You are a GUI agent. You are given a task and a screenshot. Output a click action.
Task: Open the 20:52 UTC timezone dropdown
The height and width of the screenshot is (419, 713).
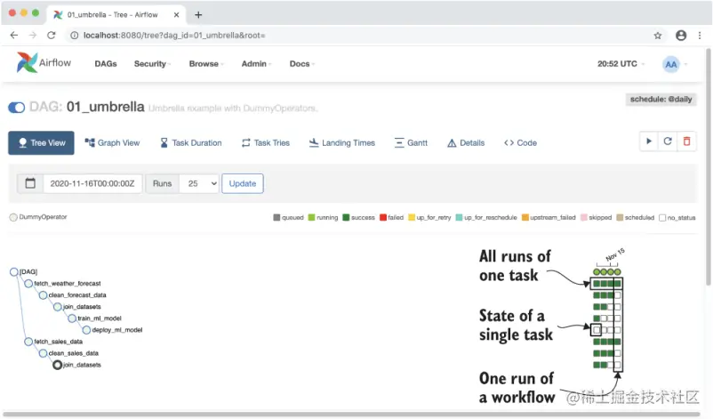[x=621, y=64]
